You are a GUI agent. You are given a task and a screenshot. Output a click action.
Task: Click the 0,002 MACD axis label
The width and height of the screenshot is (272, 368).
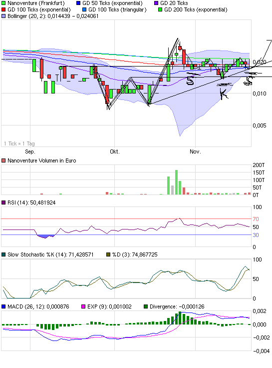[x=260, y=311]
